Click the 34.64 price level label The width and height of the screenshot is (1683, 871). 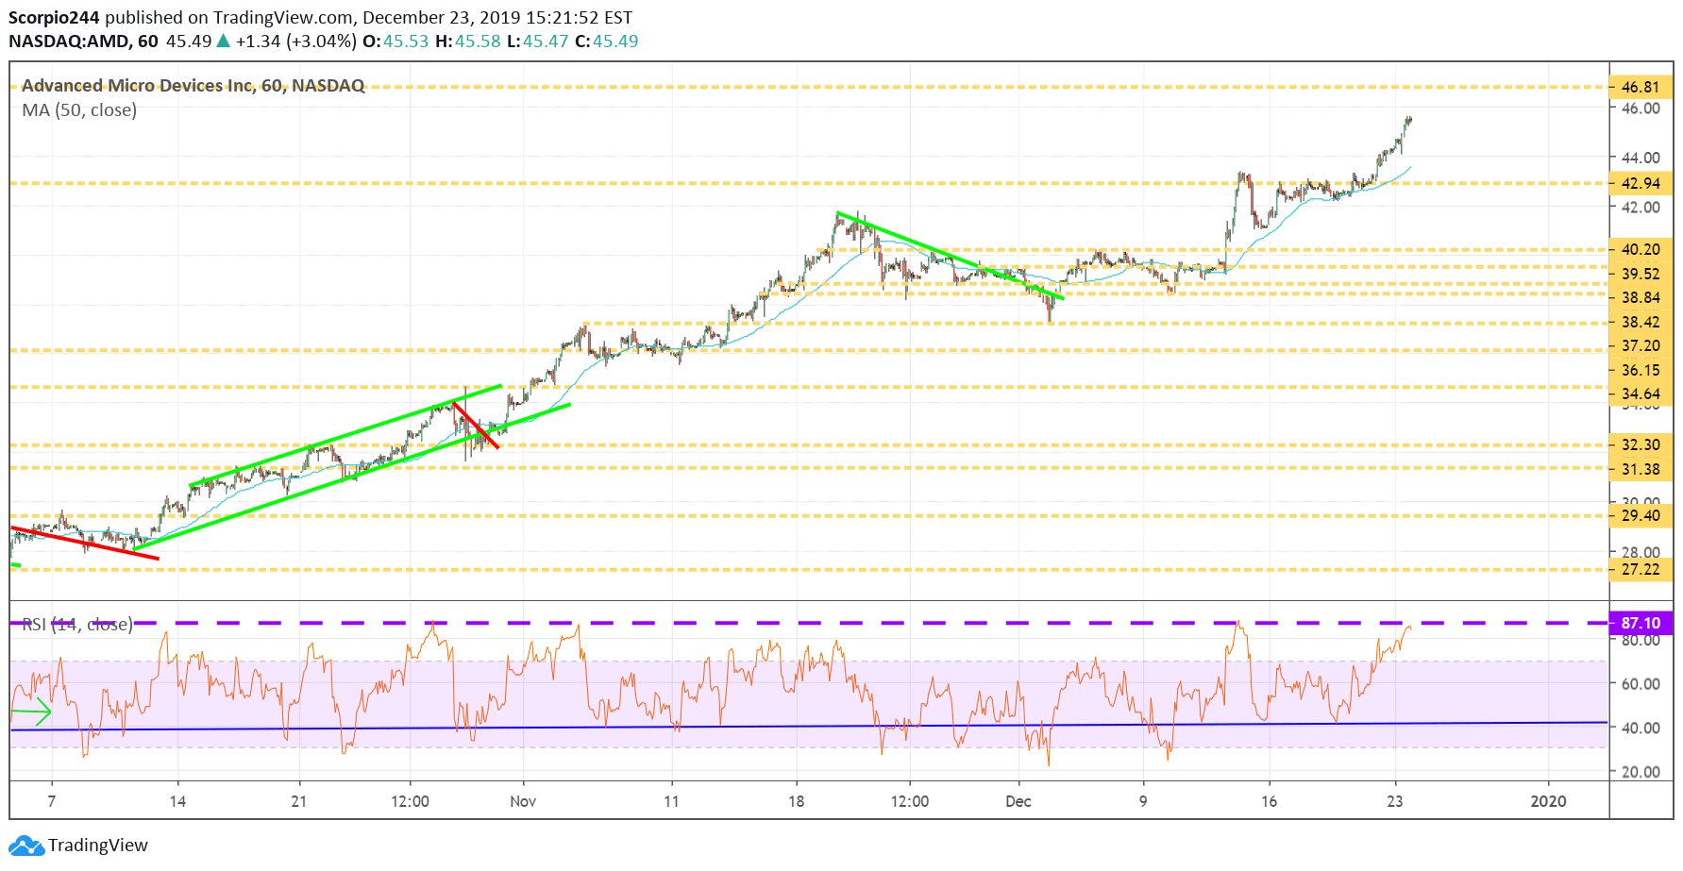coord(1641,394)
